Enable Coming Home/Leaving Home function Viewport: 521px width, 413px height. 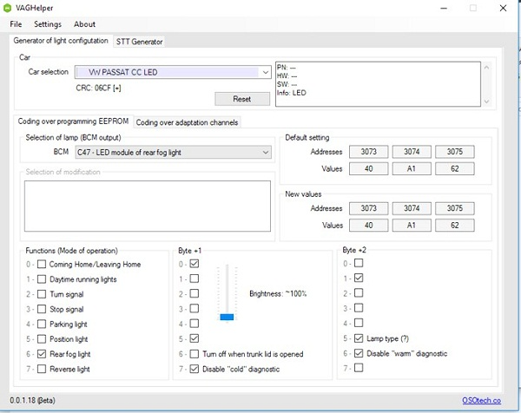pos(42,265)
